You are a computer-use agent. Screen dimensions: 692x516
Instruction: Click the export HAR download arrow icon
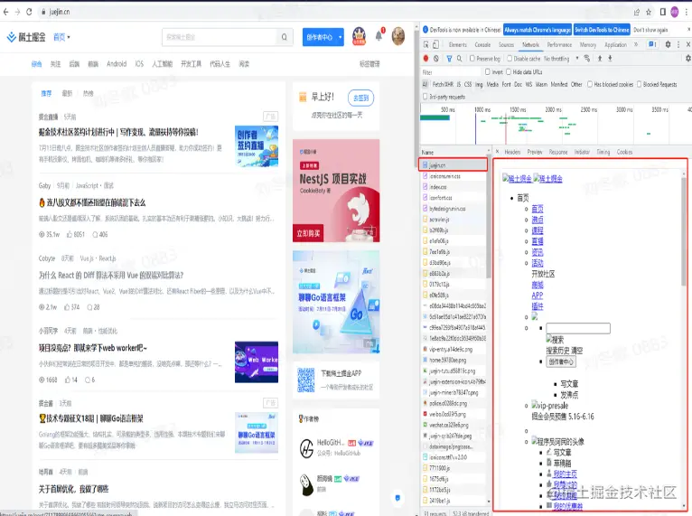[x=610, y=58]
